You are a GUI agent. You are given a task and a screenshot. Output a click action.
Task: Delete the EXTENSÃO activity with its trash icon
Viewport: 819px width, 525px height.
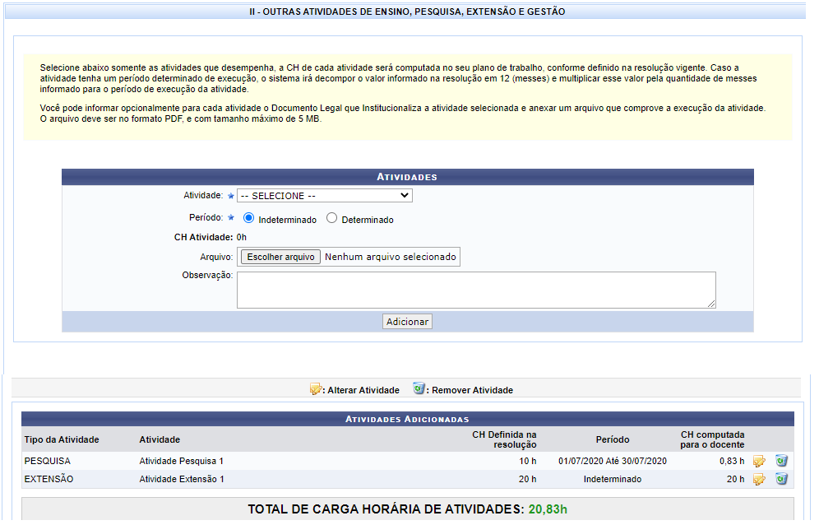click(781, 479)
